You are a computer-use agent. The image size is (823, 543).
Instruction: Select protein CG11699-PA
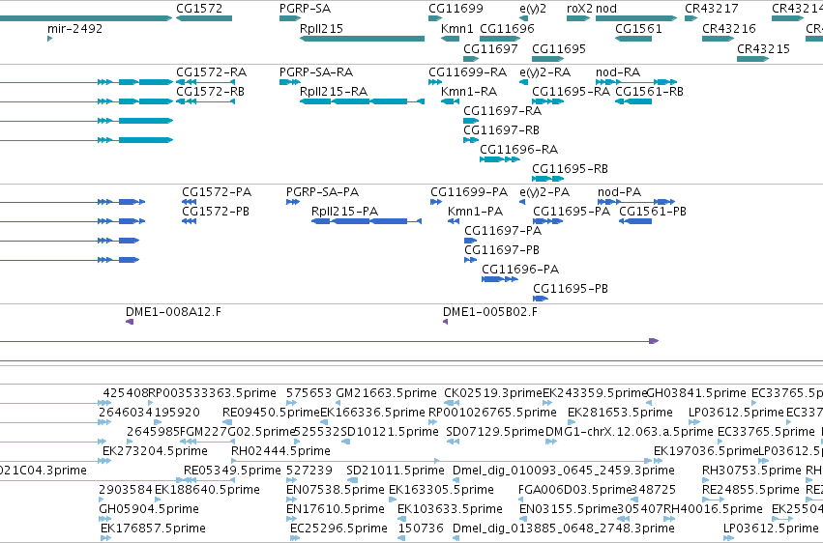[436, 202]
